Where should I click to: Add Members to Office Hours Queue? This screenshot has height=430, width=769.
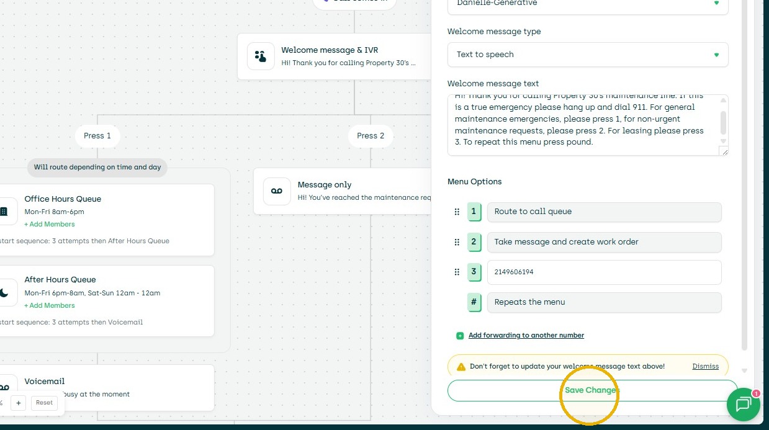tap(50, 225)
